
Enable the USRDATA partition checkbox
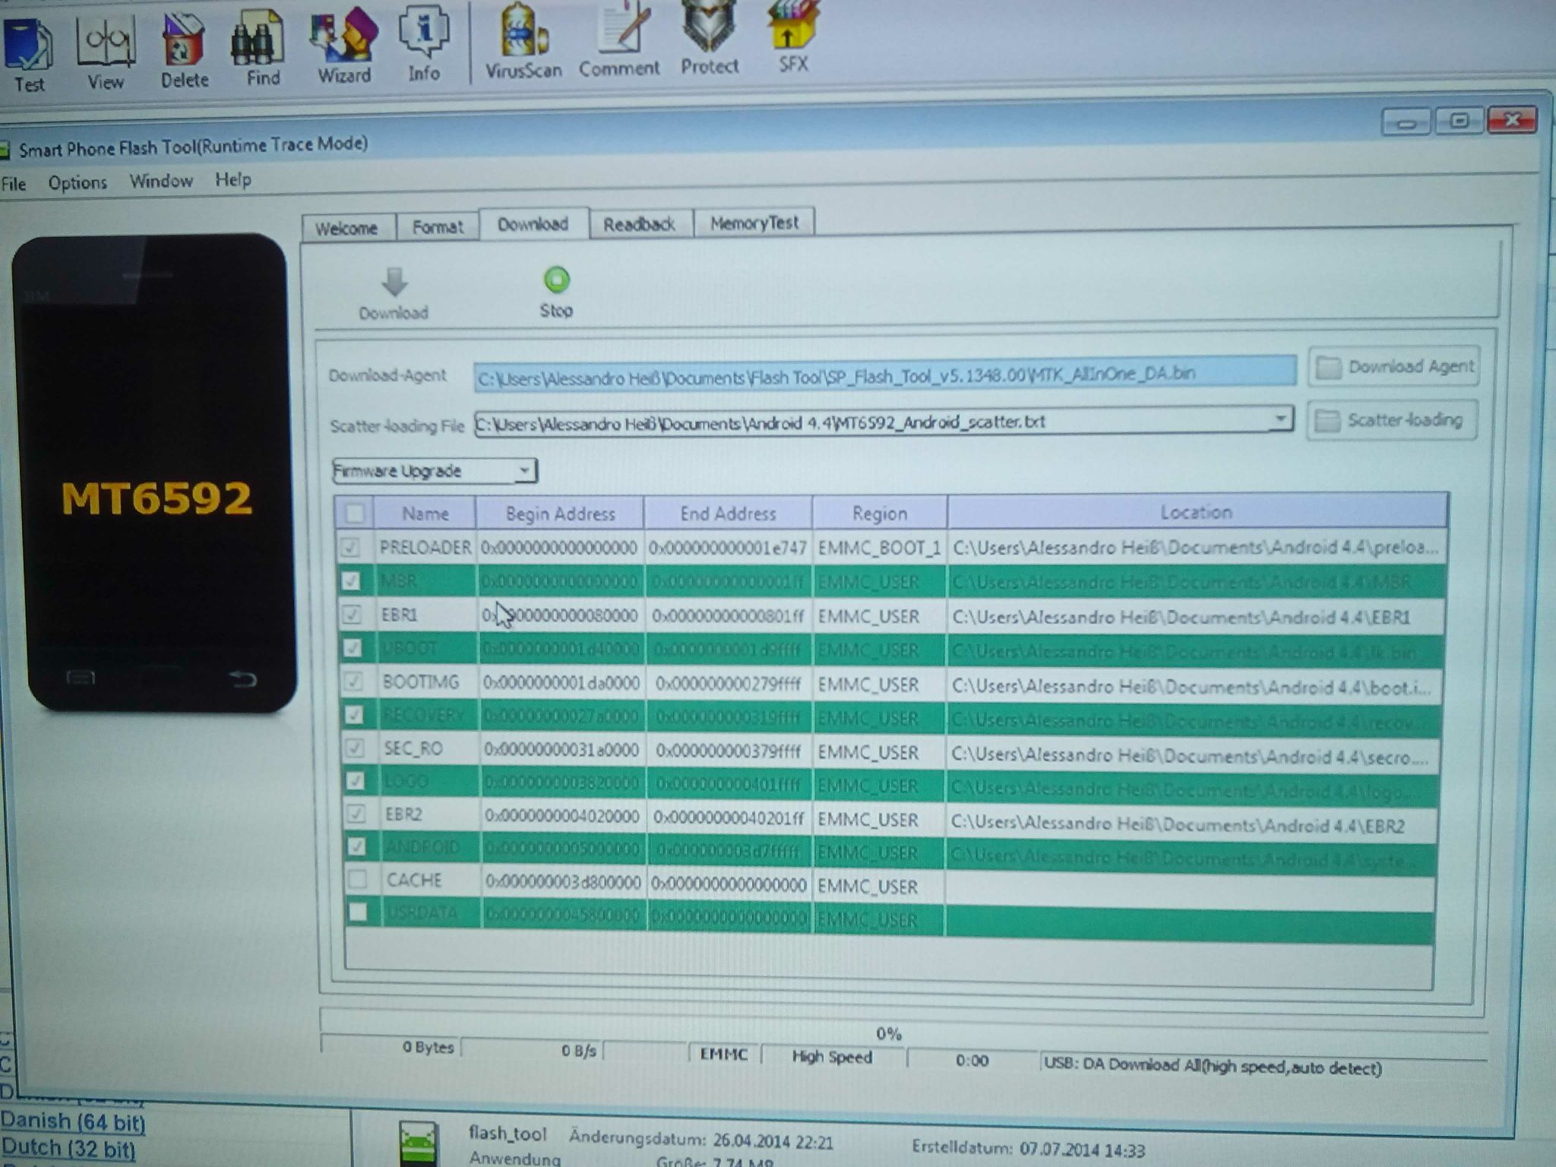(357, 912)
